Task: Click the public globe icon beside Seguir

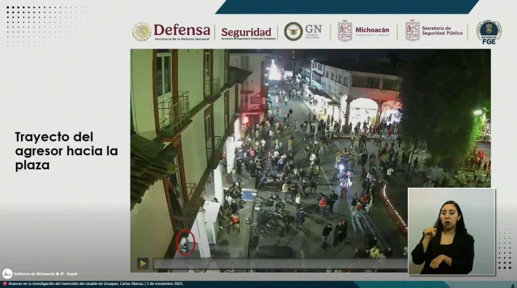Action: coord(62,274)
